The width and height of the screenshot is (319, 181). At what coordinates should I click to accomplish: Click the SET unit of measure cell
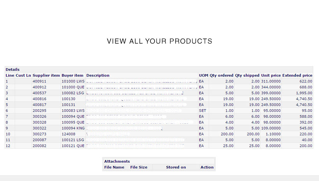[x=203, y=111]
